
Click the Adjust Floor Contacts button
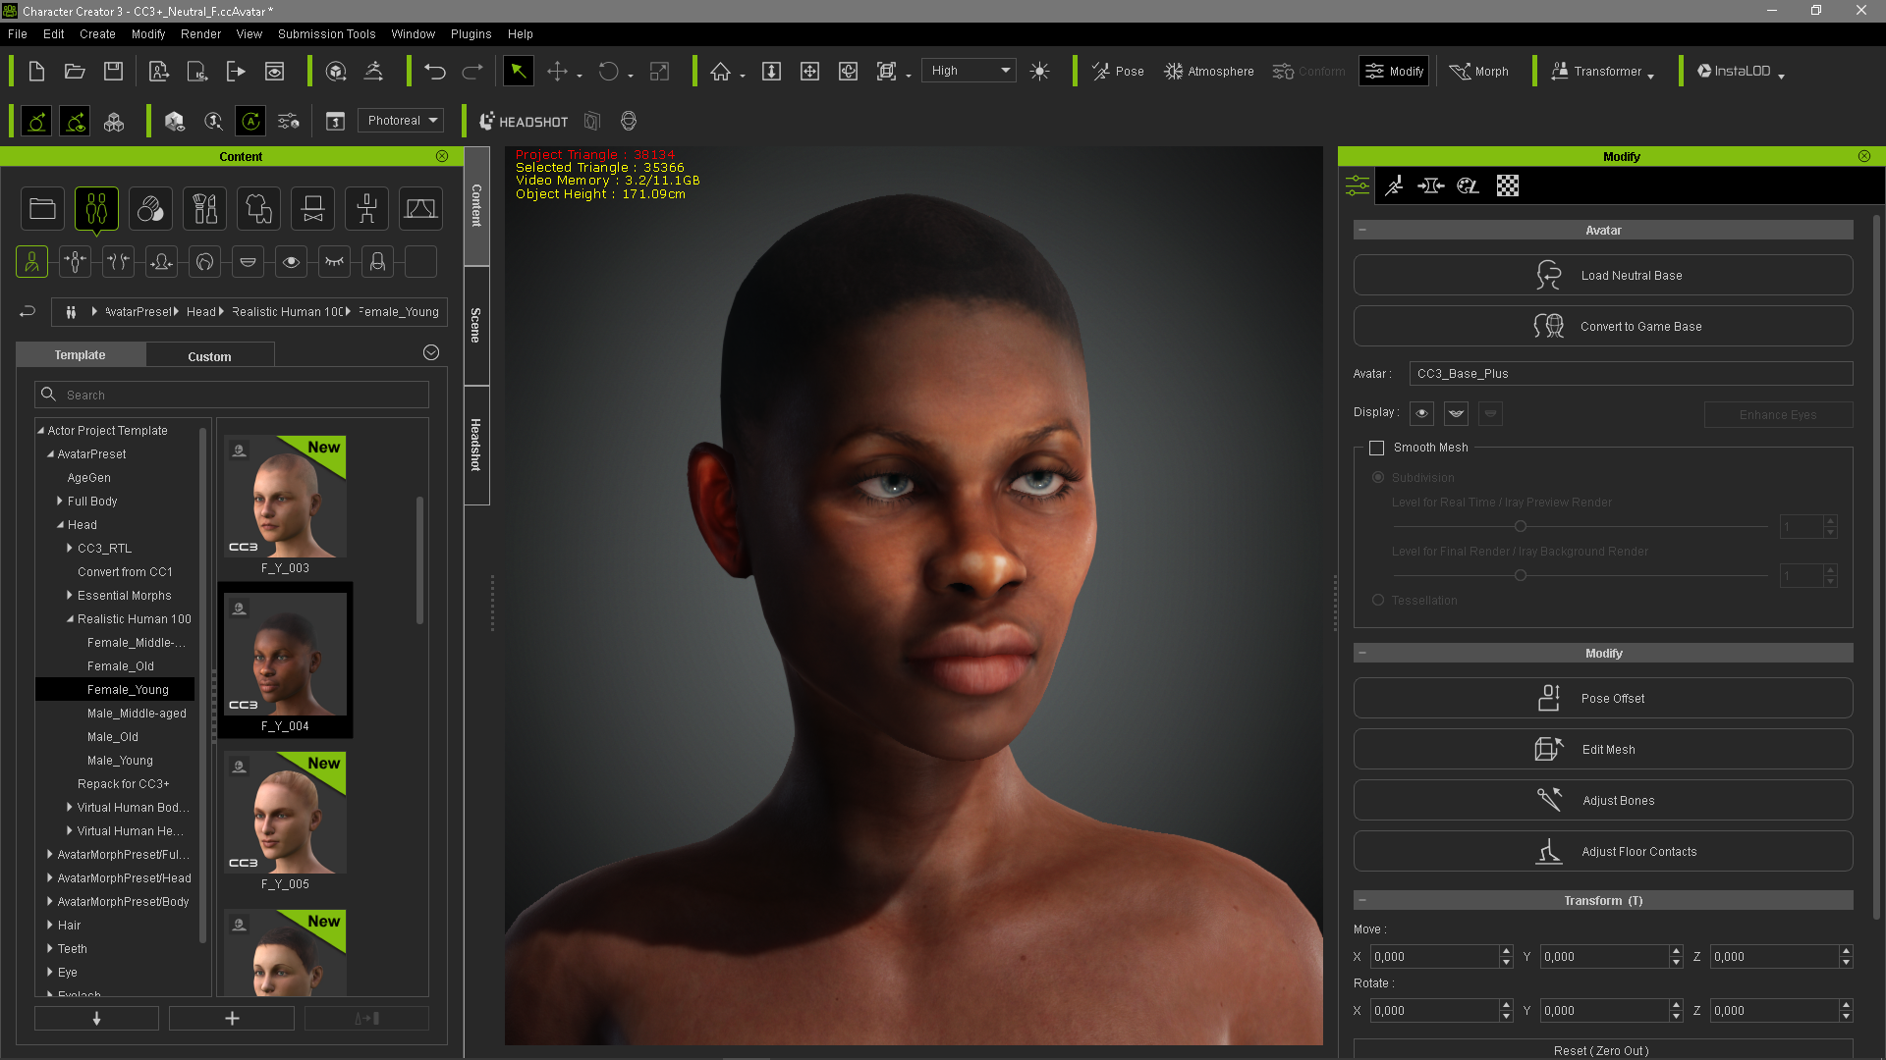[1603, 851]
